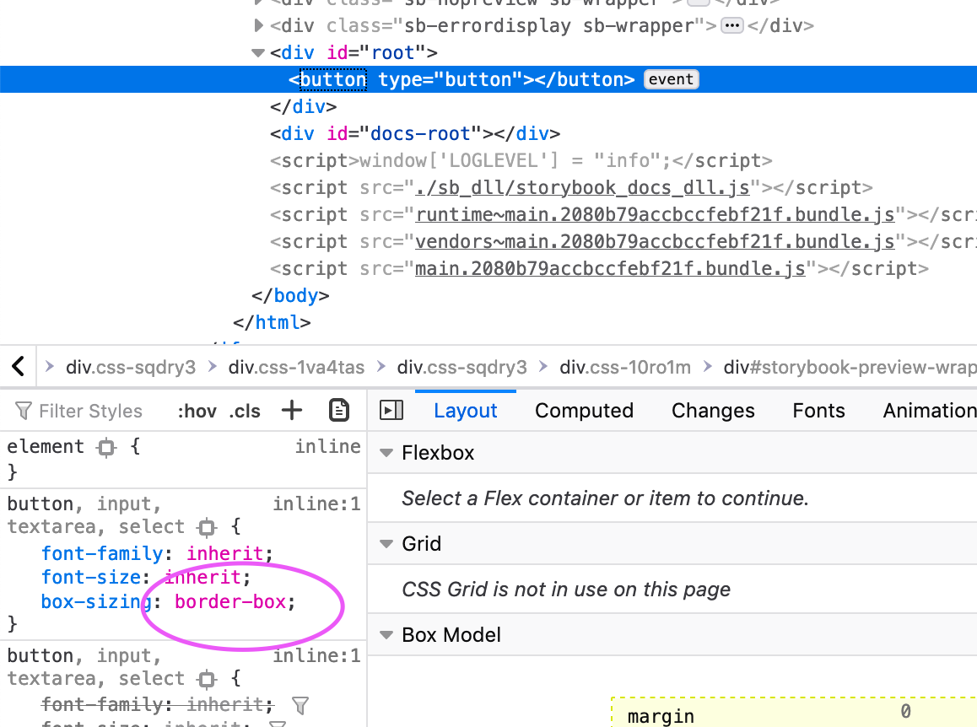977x727 pixels.
Task: Toggle print media simulation icon
Action: point(339,410)
